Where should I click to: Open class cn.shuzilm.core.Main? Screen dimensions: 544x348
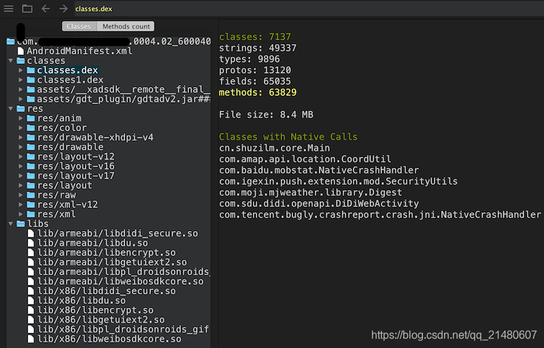click(275, 148)
